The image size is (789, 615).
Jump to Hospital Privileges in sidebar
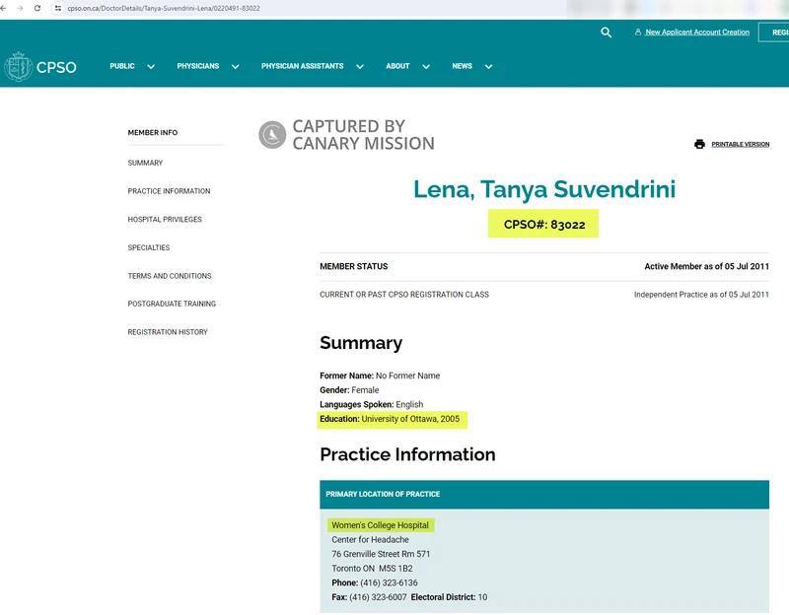pyautogui.click(x=165, y=219)
